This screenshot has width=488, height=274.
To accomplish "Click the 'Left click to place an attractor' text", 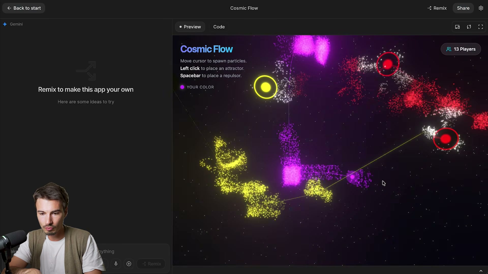I will [212, 68].
